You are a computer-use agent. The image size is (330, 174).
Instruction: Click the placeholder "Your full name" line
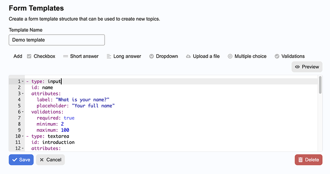click(76, 105)
